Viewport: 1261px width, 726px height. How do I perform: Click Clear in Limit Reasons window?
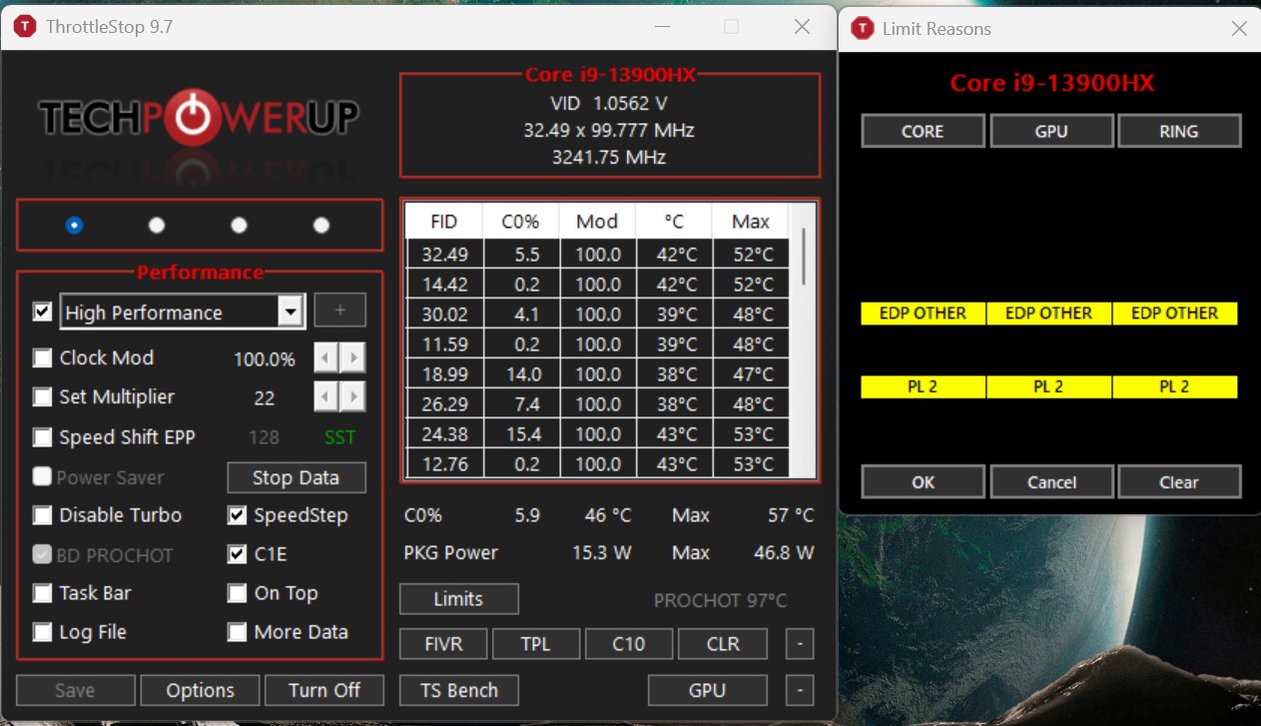click(1179, 482)
